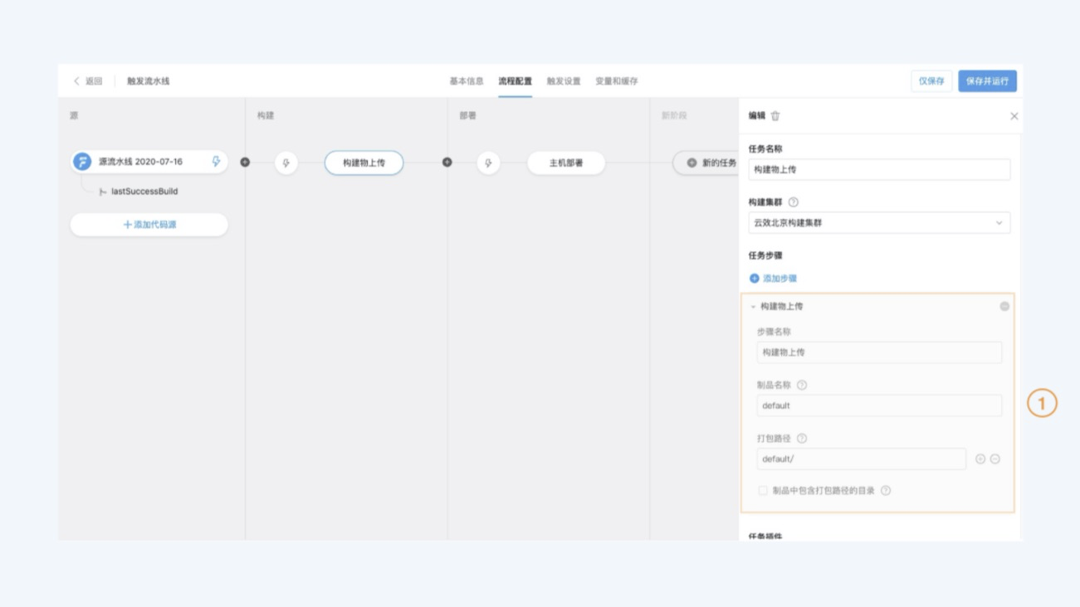1080x607 pixels.
Task: Switch to the 变量和缓存 tab
Action: (617, 81)
